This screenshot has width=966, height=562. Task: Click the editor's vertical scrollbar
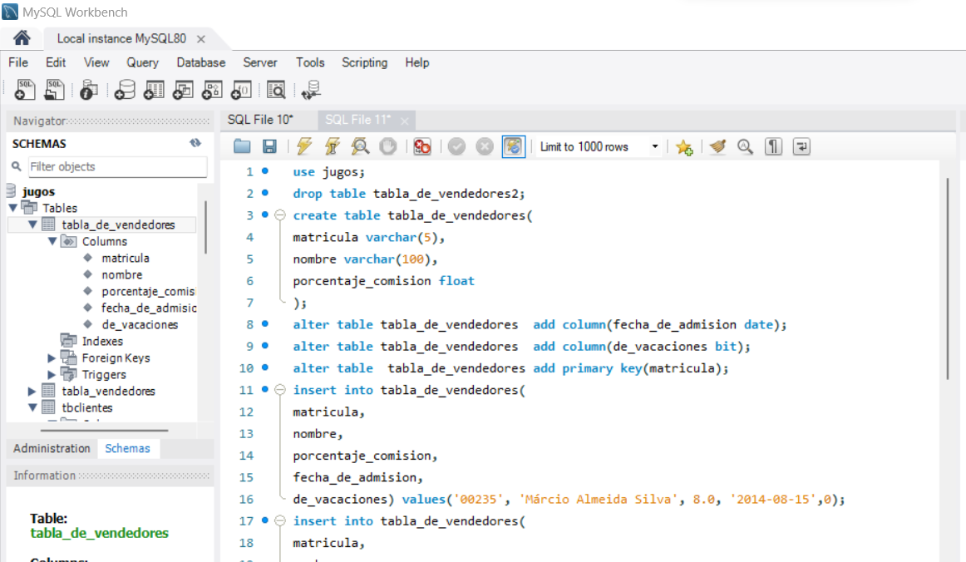948,279
